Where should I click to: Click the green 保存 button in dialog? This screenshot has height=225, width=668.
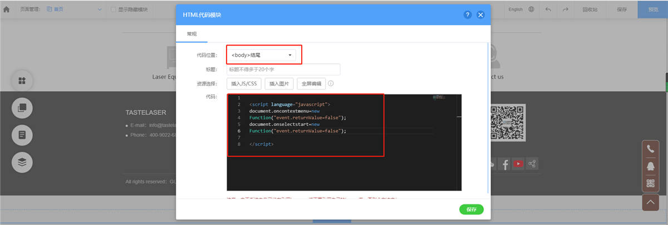click(471, 209)
